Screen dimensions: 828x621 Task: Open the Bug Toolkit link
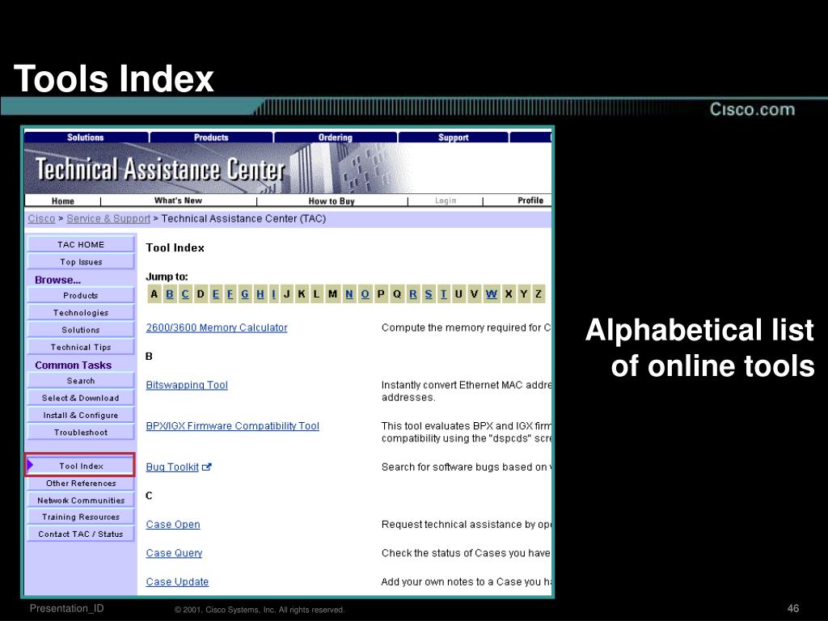(x=172, y=467)
